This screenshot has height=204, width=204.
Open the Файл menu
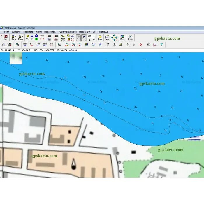tap(6, 32)
